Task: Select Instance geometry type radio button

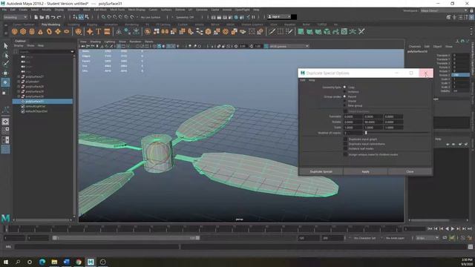Action: point(344,92)
